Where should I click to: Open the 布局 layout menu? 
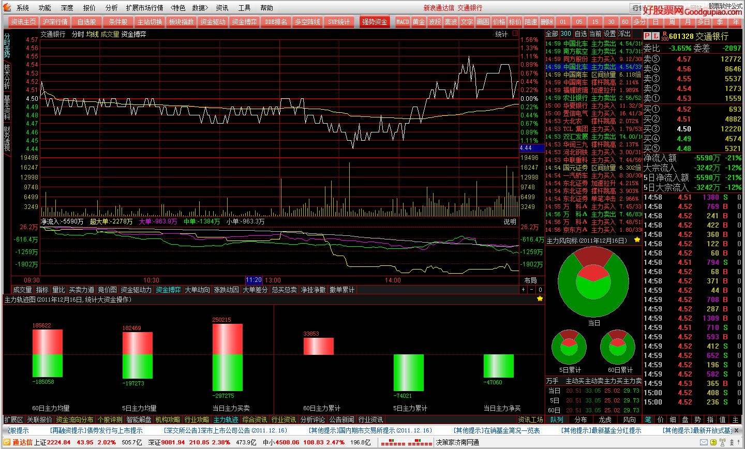coord(530,280)
